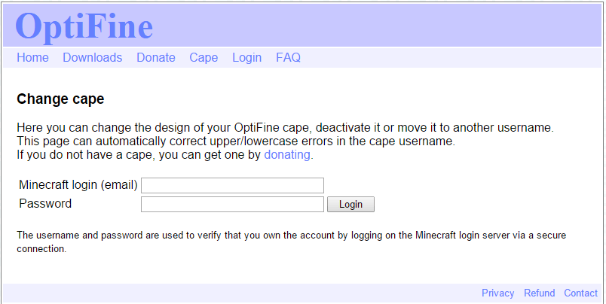Viewport: 606px width, 304px height.
Task: Click the cape description paragraph text
Action: click(x=285, y=128)
